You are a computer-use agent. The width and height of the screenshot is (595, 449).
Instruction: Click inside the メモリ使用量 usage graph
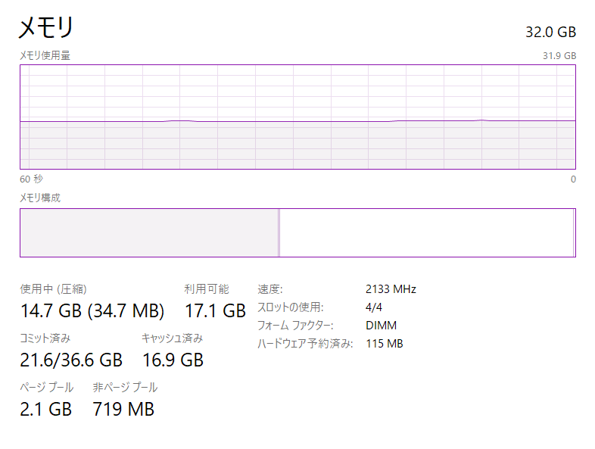297,117
